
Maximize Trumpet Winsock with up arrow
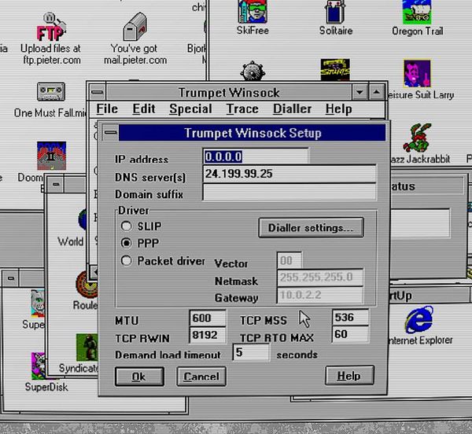(x=377, y=92)
